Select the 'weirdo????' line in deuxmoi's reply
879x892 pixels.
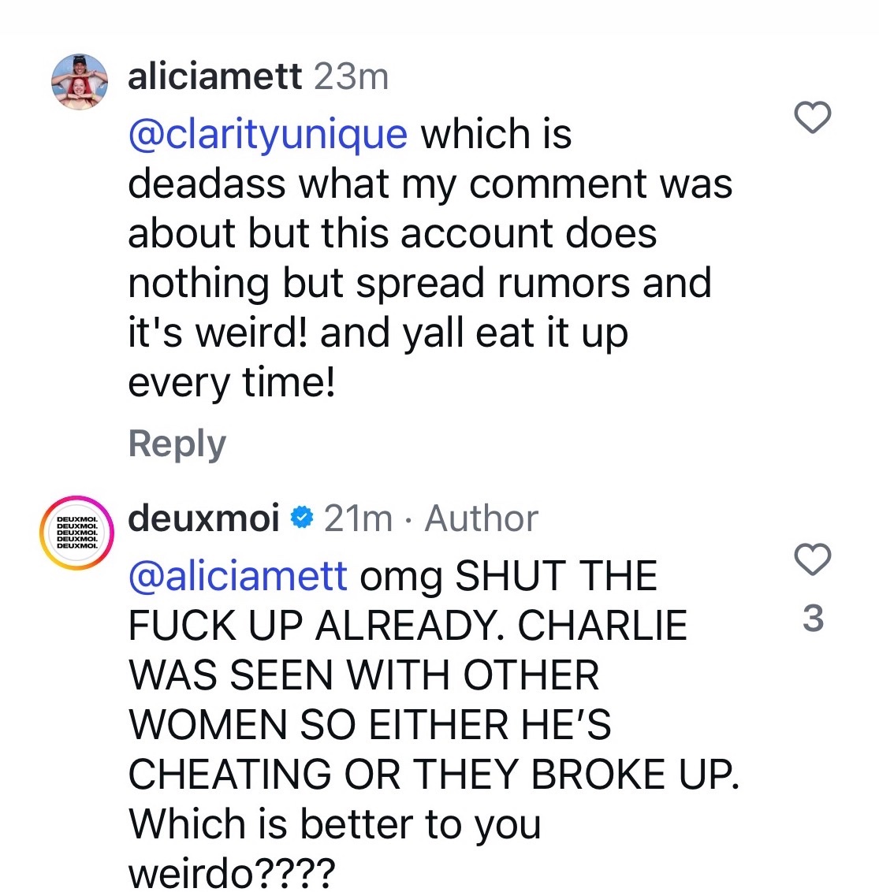coord(232,872)
